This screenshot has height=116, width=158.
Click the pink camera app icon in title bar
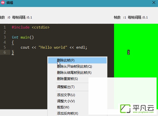click(x=3, y=3)
